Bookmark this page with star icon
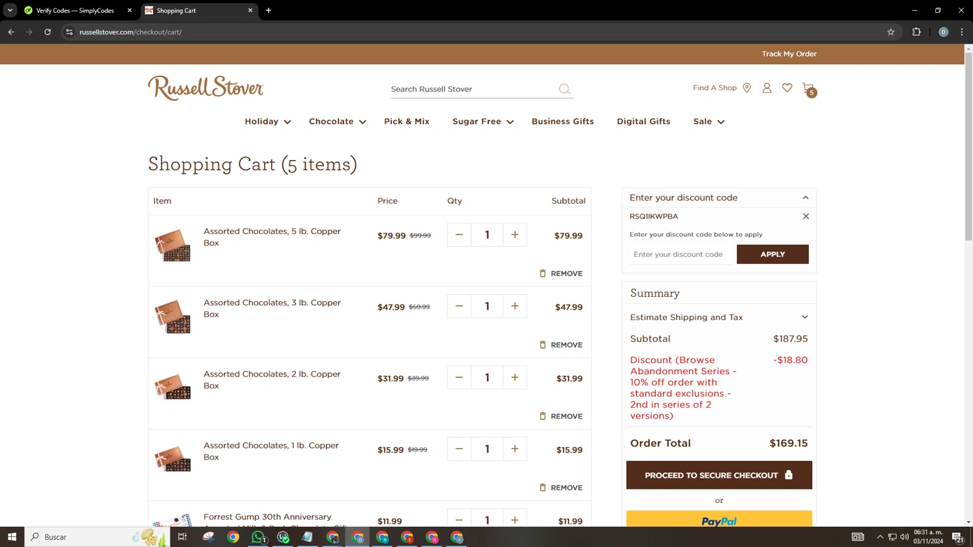973x547 pixels. tap(891, 32)
